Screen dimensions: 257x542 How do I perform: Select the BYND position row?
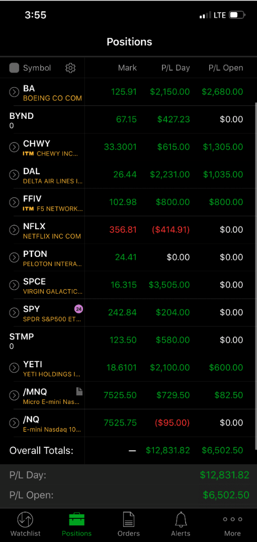pyautogui.click(x=128, y=119)
